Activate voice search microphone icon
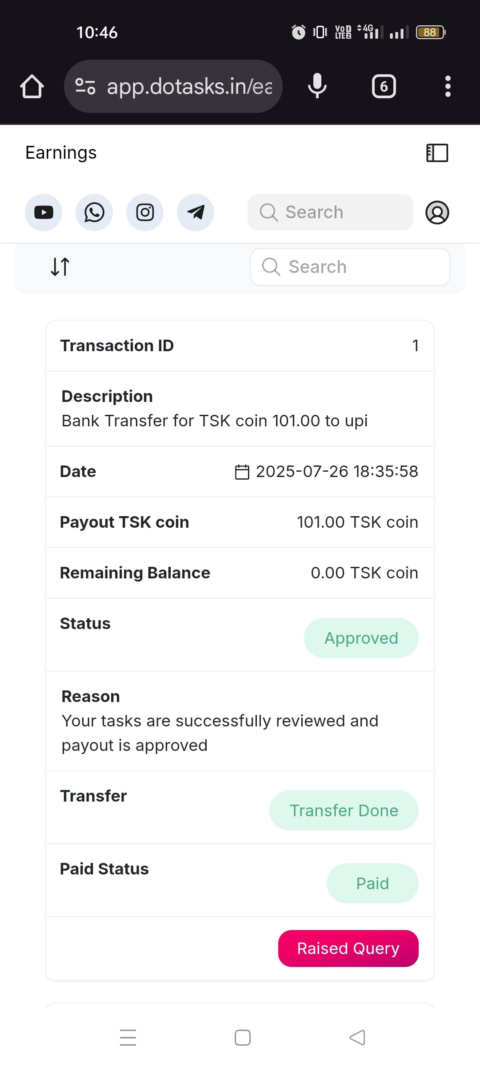Image resolution: width=480 pixels, height=1067 pixels. [317, 86]
